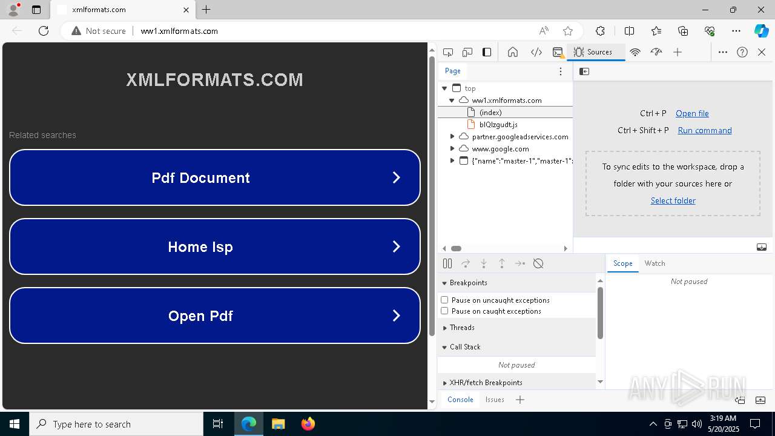Select the Page navigator tab

[x=453, y=71]
